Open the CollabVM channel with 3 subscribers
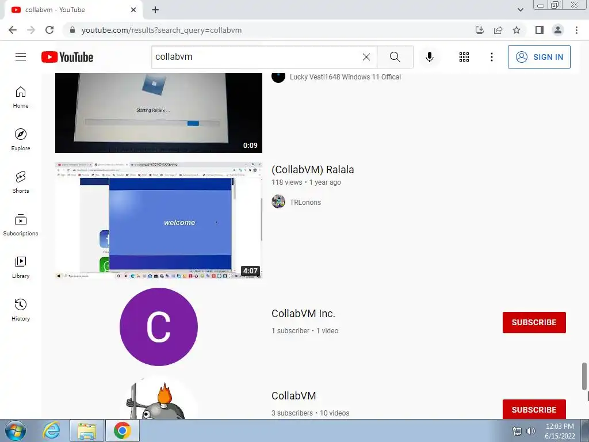 tap(293, 396)
